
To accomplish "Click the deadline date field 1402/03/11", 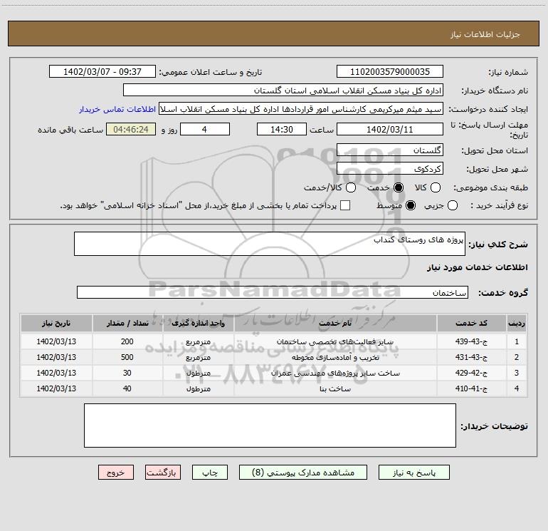I will pos(390,129).
